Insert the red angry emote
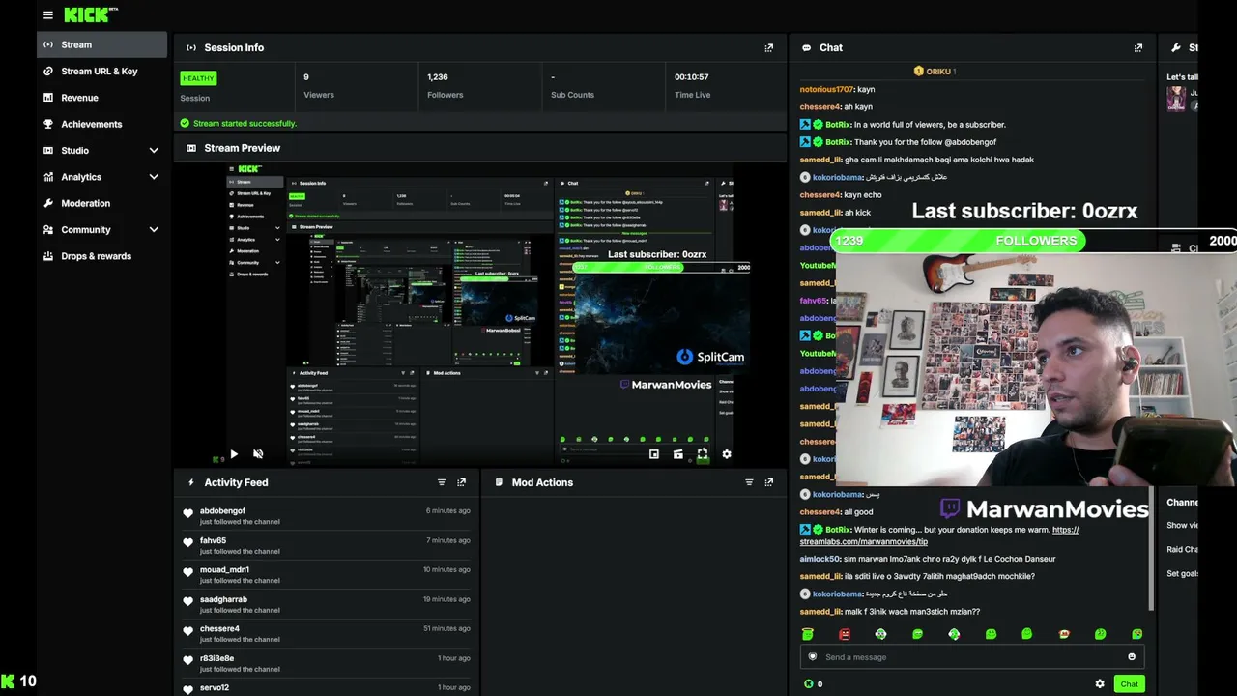 845,634
